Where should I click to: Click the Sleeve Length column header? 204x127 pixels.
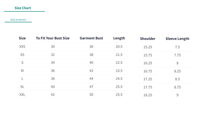point(177,39)
